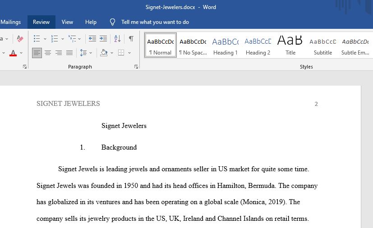Open the numbering library dropdown arrow
The width and height of the screenshot is (373, 228).
(63, 39)
